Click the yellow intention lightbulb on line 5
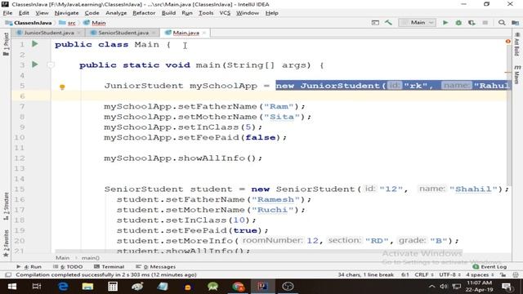 62,87
